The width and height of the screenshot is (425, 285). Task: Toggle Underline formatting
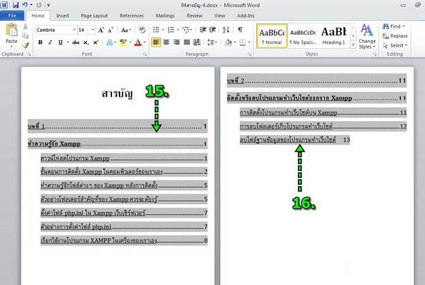60,42
